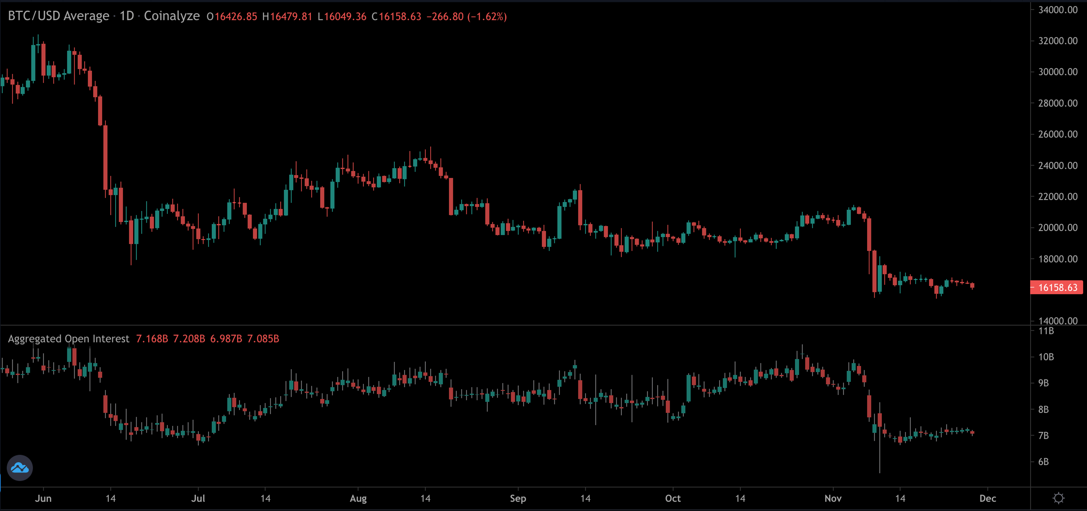Screen dimensions: 1087x511
Task: Click the open interest value 7.085B
Action: click(x=263, y=339)
